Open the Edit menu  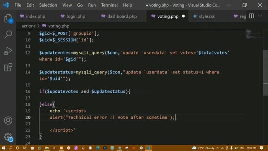click(x=30, y=5)
